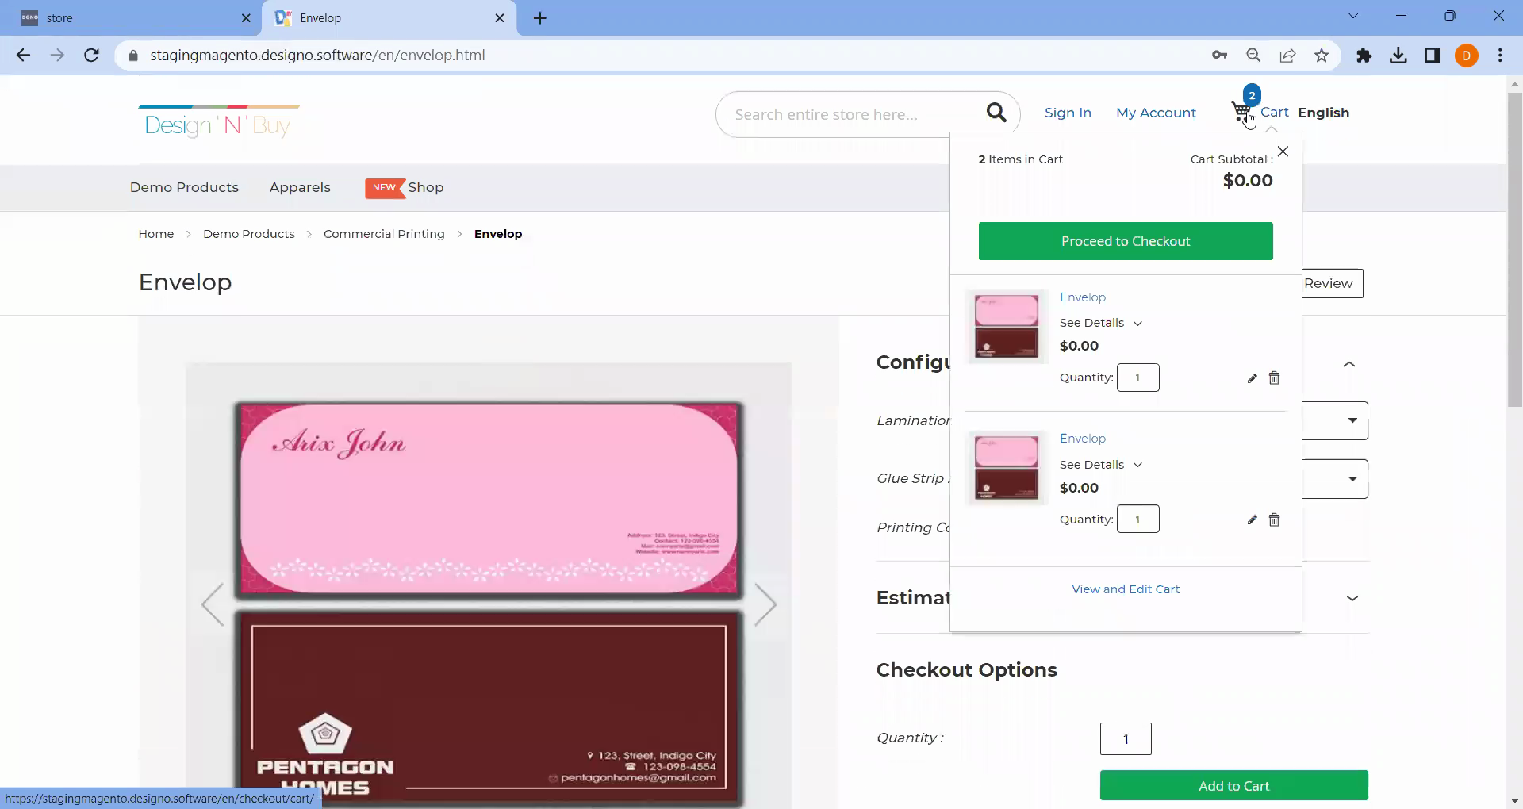Expand See Details of second cart item
The width and height of the screenshot is (1523, 809).
[x=1100, y=465]
